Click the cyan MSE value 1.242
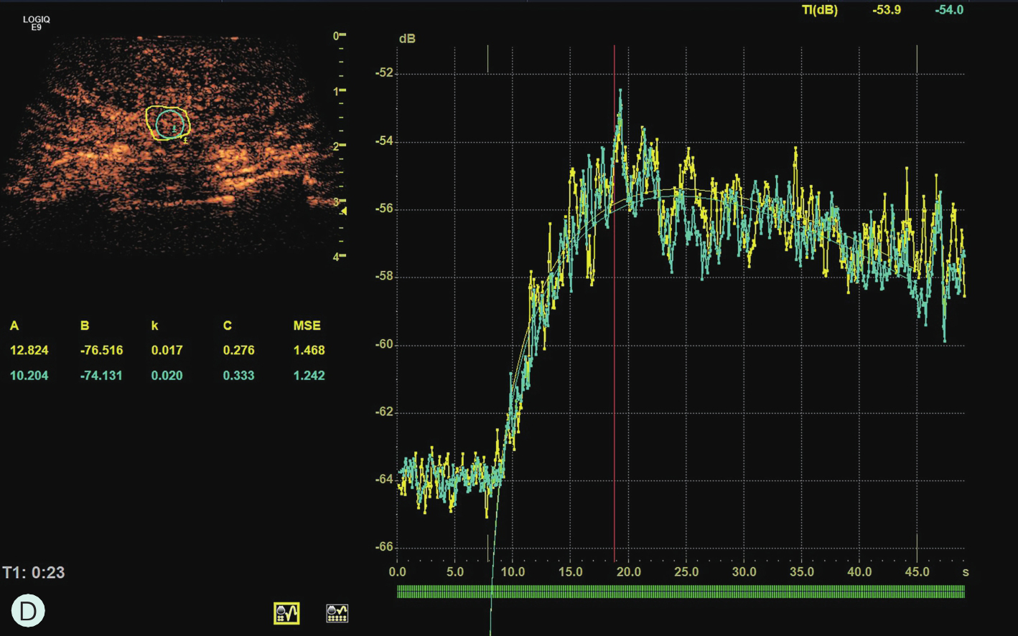This screenshot has width=1018, height=636. [309, 375]
